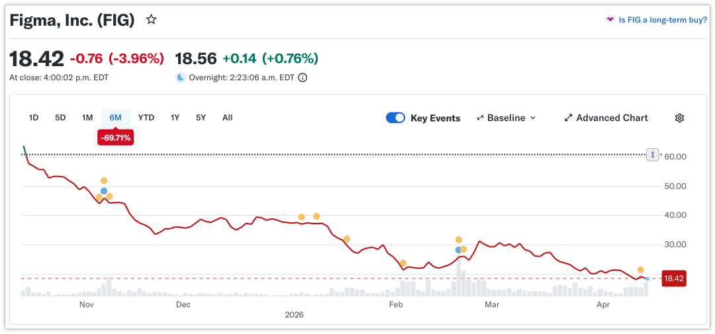Click the blue event marker in November
Image resolution: width=715 pixels, height=334 pixels.
point(104,190)
